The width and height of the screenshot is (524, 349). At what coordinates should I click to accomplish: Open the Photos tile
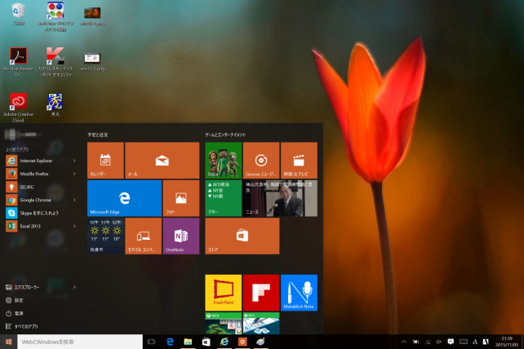pos(181,198)
